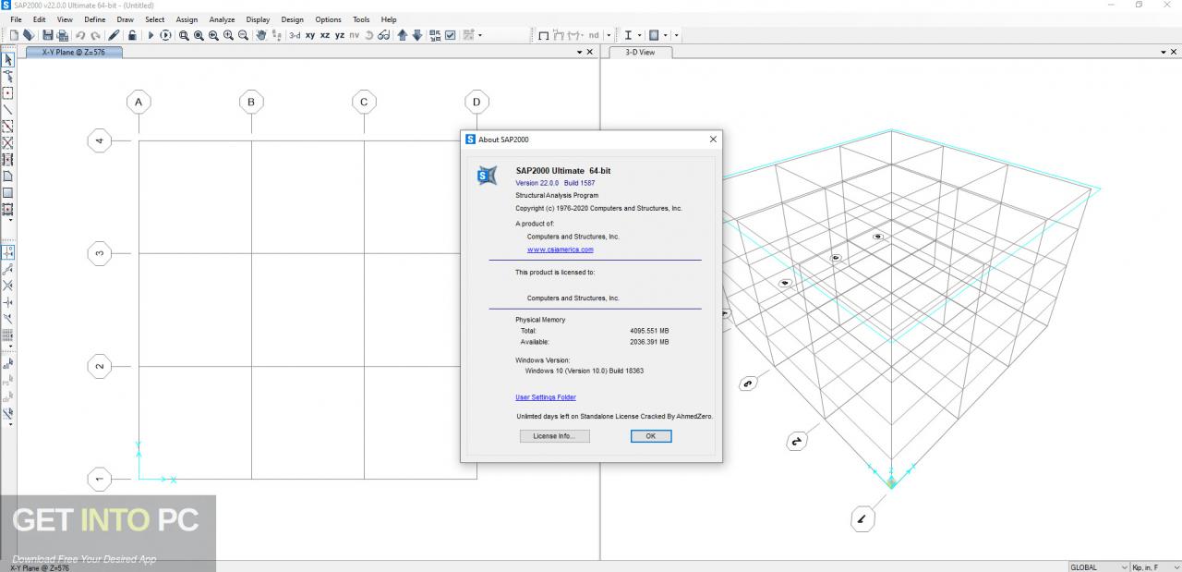Click the Refresh Window pencil icon
This screenshot has width=1182, height=572.
pyautogui.click(x=114, y=35)
